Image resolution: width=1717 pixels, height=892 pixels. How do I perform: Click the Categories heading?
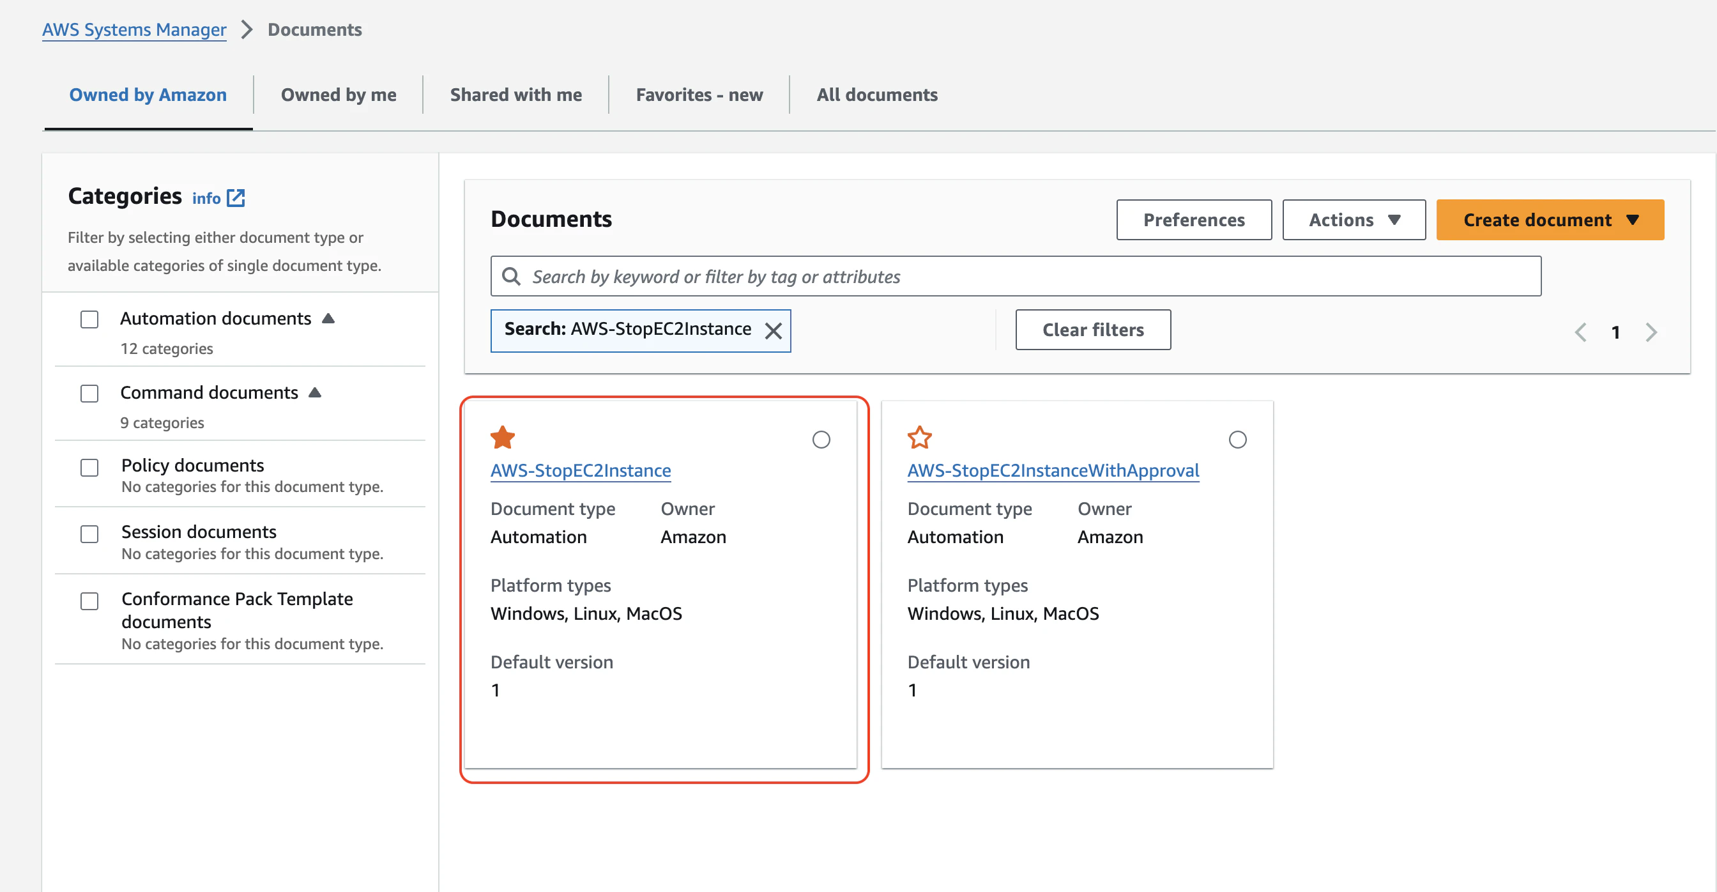(x=125, y=196)
